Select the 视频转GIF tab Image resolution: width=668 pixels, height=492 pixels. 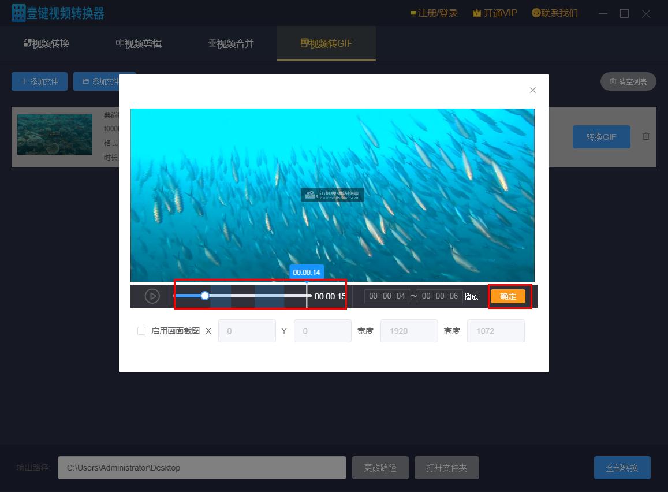326,43
